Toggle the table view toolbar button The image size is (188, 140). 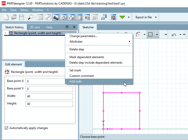[x=79, y=17]
